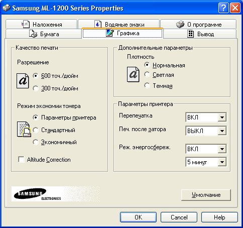Click the Бумага tab paper icon

pyautogui.click(x=33, y=34)
